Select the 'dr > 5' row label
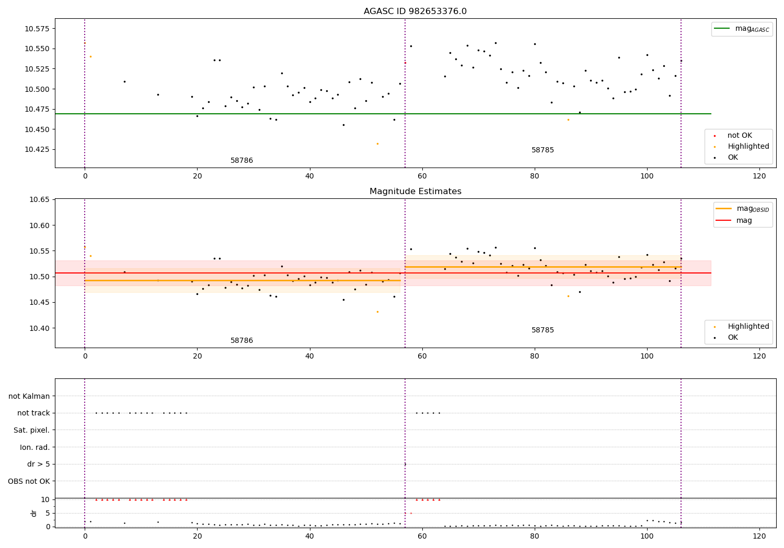Screen dimensions: 784x548 coord(39,464)
